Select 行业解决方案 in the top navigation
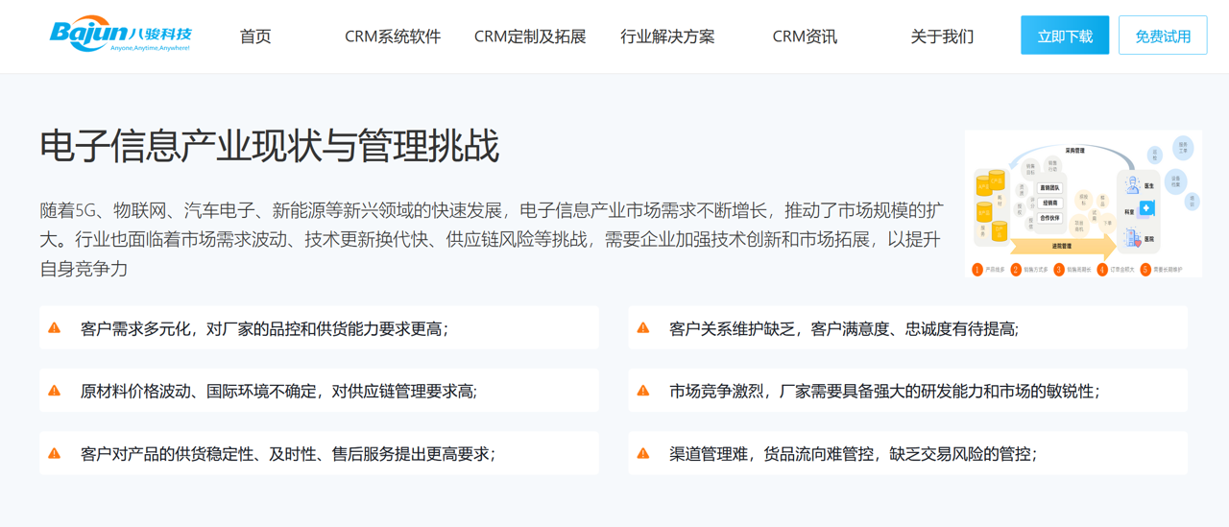The height and width of the screenshot is (527, 1229). 667,36
